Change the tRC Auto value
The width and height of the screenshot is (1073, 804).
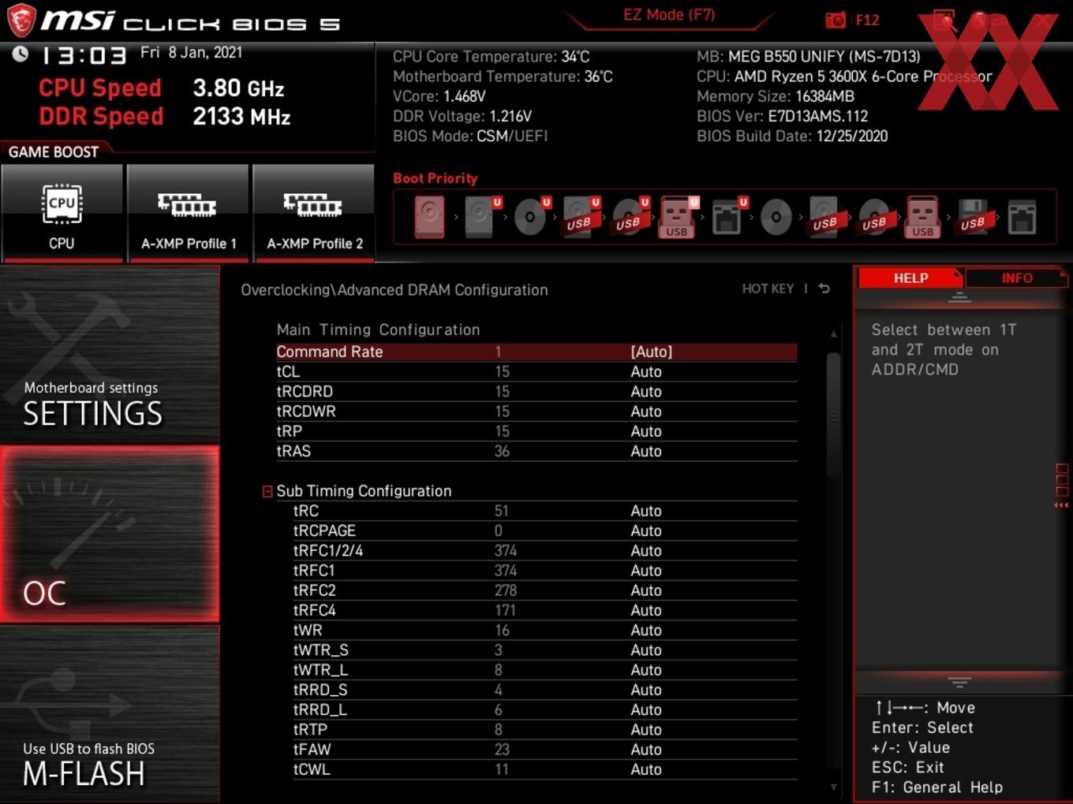tap(645, 511)
